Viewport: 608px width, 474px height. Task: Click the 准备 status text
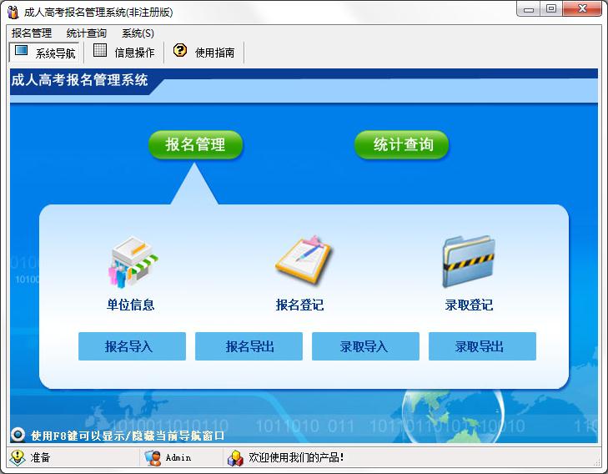click(40, 457)
